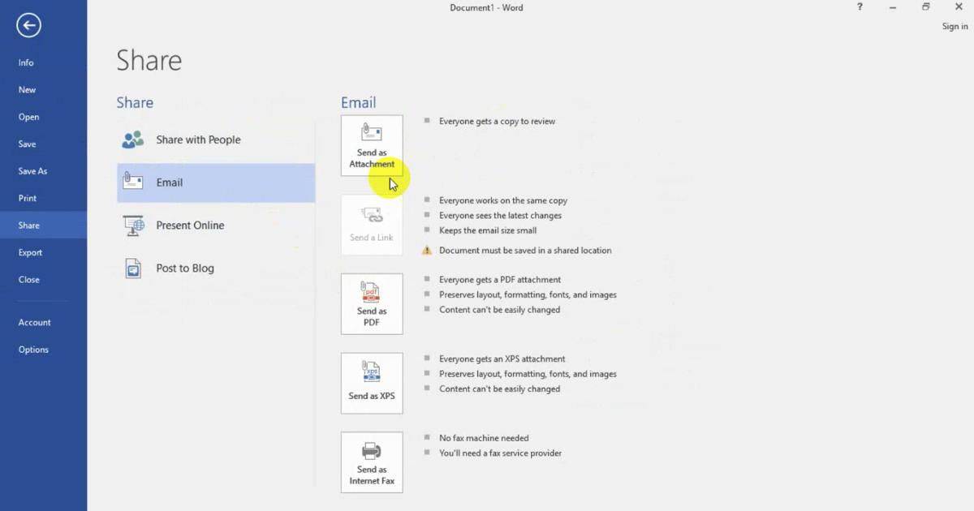Click 'Everyone works on the same copy' text

503,200
